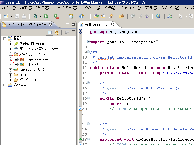The height and width of the screenshot is (145, 194).
Task: Expand the Servers project tree node
Action: coord(5,85)
